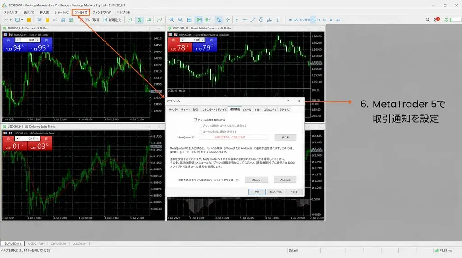Check ローカル端末に通知を表示する option
The width and height of the screenshot is (462, 258).
point(200,132)
